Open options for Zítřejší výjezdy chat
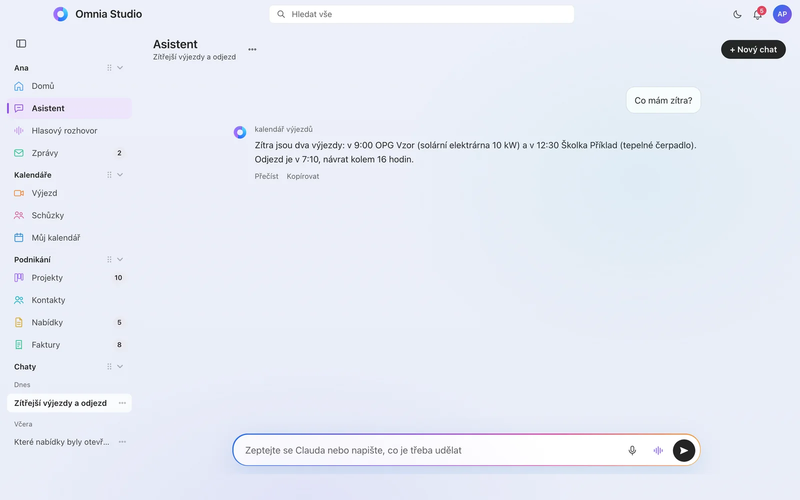This screenshot has width=800, height=500. [122, 403]
